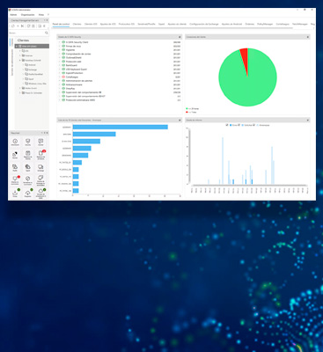Open the Admin menu
The image size is (323, 352).
[x=13, y=14]
